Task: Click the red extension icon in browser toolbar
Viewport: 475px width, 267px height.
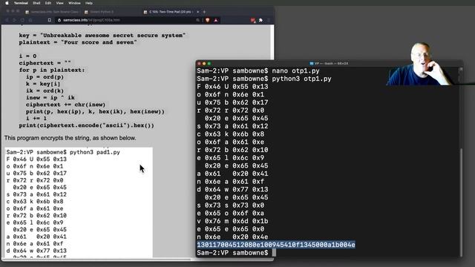Action: pyautogui.click(x=252, y=20)
